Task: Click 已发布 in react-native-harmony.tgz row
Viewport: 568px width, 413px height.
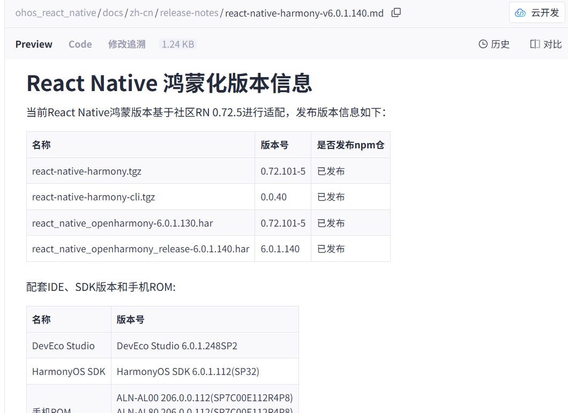Action: pos(350,171)
